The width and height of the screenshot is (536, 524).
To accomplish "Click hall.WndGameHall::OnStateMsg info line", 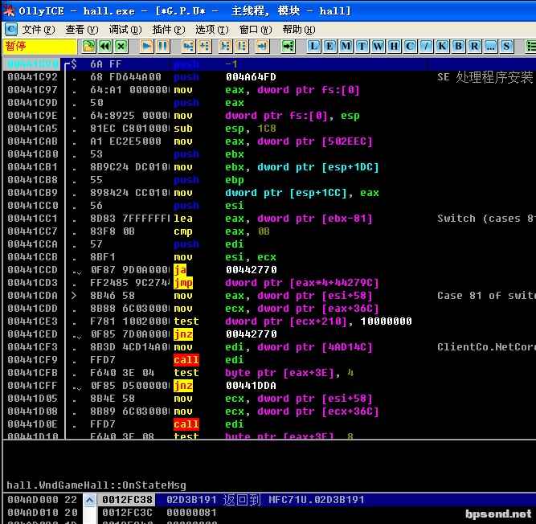I will point(96,485).
